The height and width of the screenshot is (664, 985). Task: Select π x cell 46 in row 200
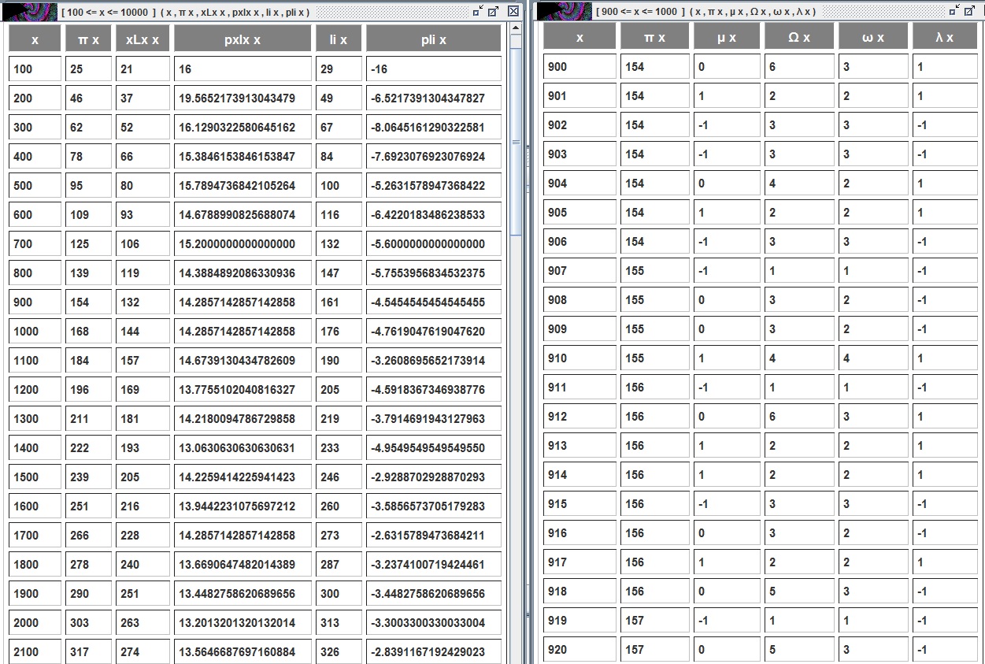click(x=88, y=98)
